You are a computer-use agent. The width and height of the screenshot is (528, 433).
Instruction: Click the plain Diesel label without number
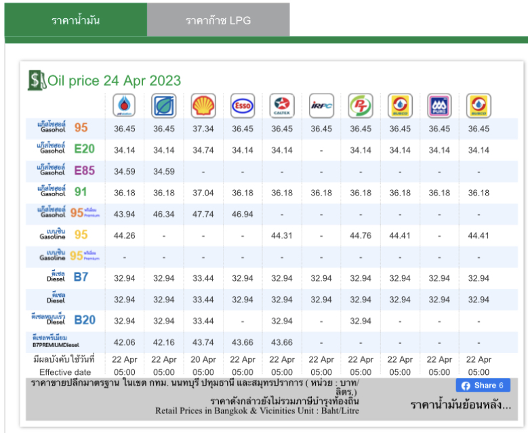pos(56,298)
